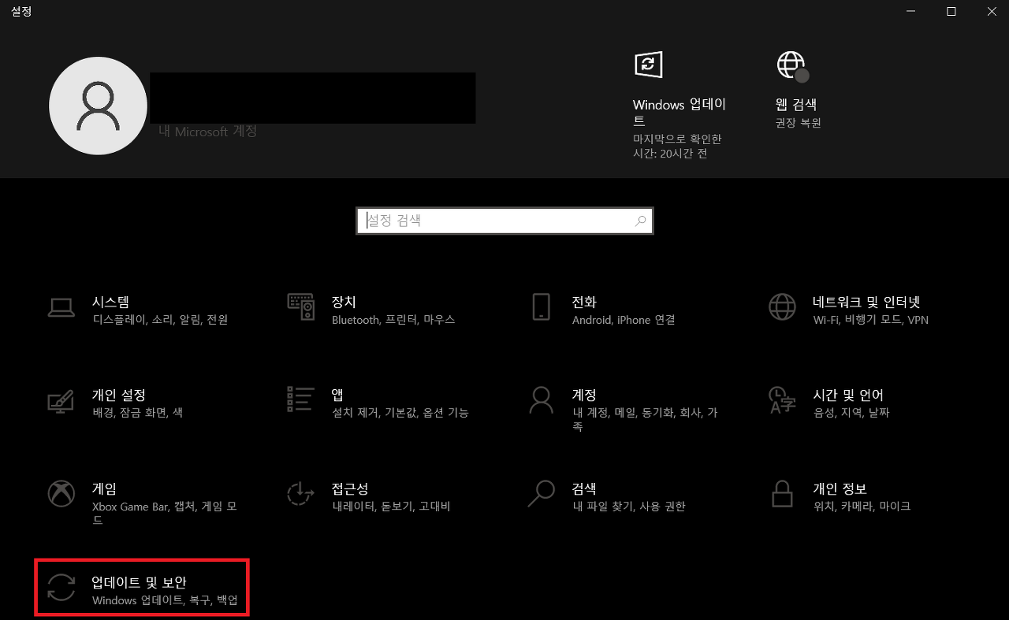Click the text Windows 업데이트, 복구, 백업
The height and width of the screenshot is (620, 1009).
point(165,600)
